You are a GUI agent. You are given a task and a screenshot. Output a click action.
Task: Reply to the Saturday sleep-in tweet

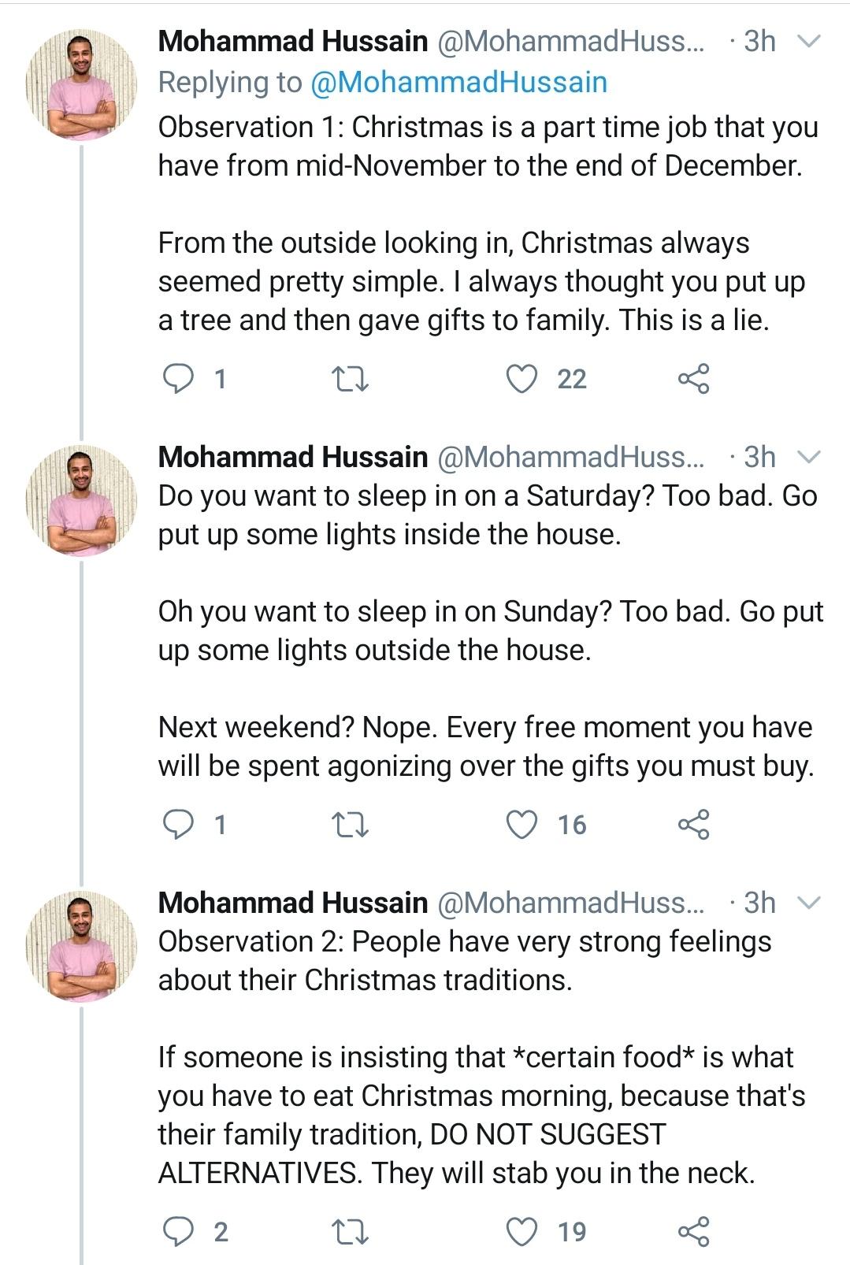click(x=178, y=825)
